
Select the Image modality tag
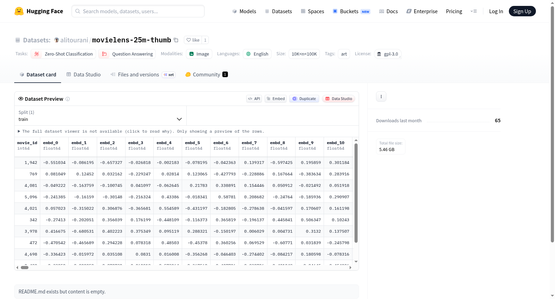199,54
